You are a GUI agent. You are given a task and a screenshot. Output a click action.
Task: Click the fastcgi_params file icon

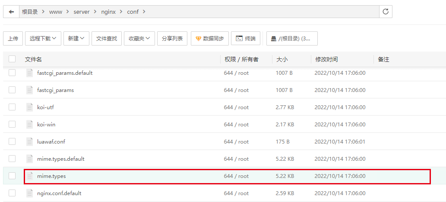pos(30,90)
